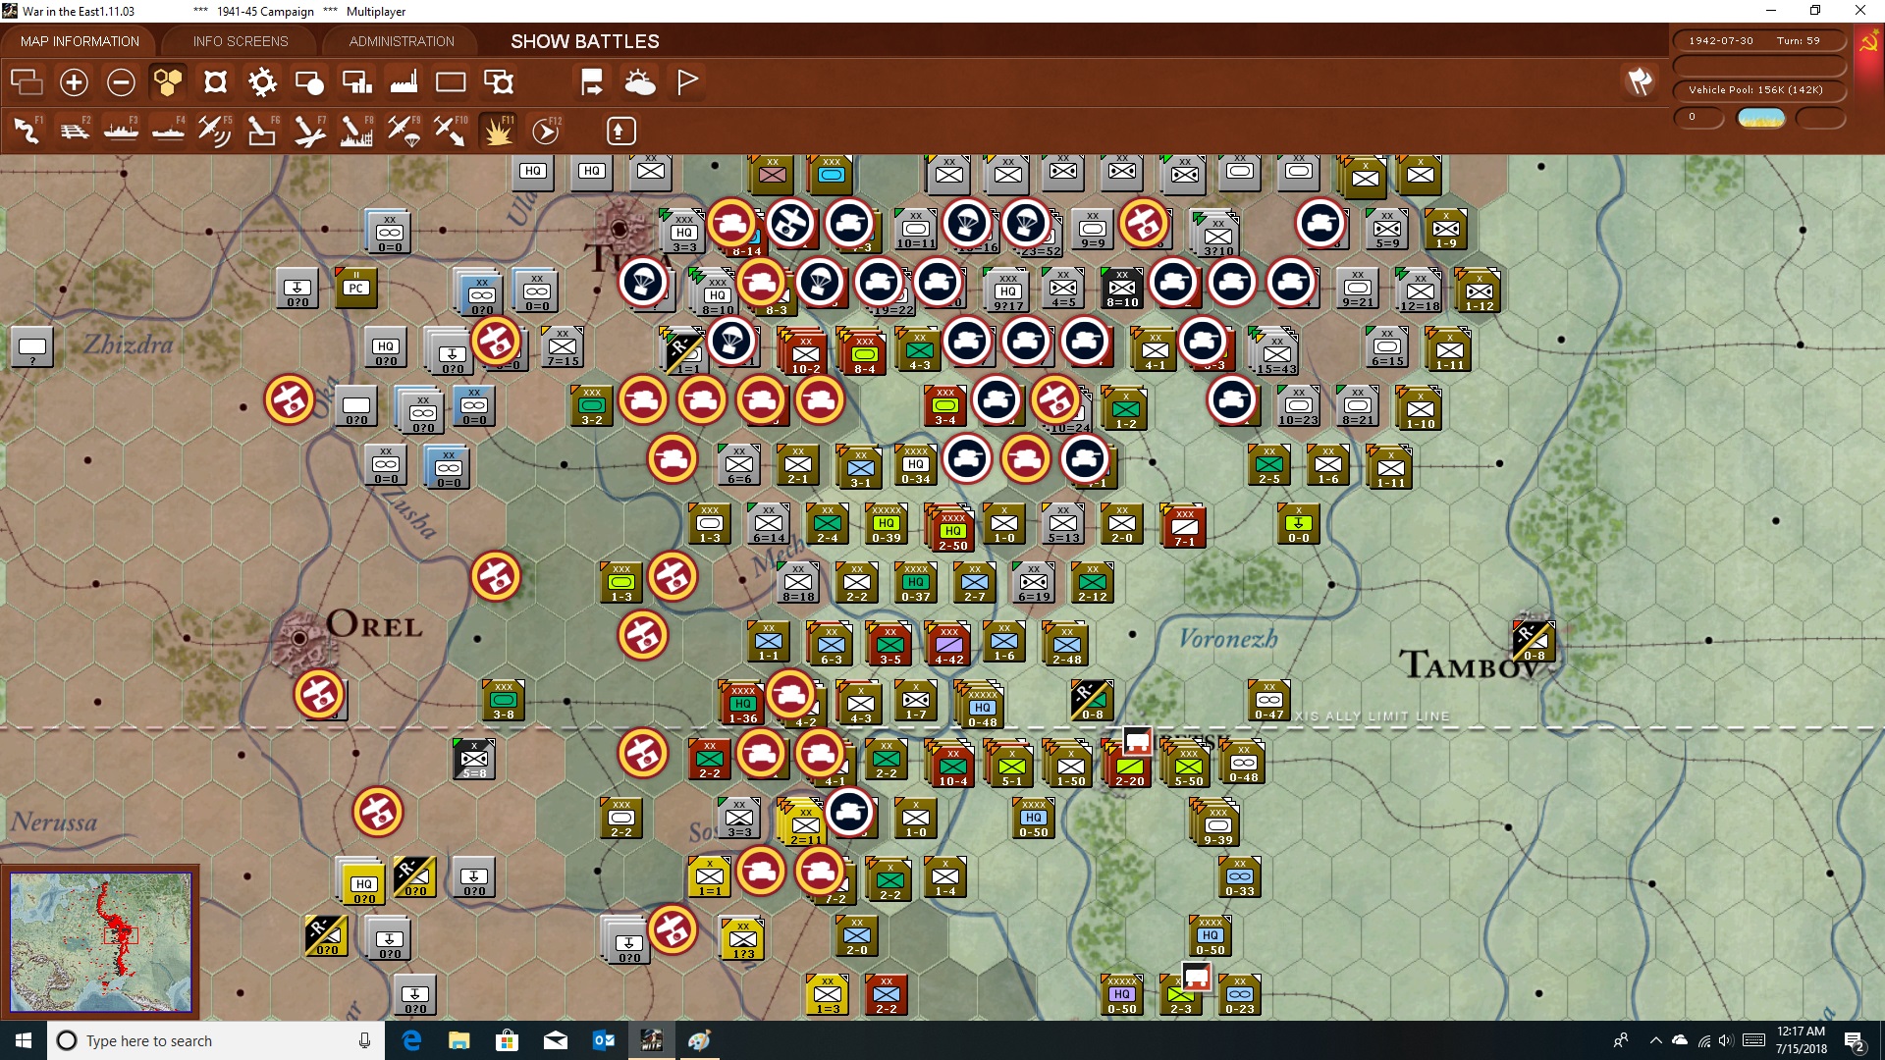Select air transfer mode F10
1885x1060 pixels.
pyautogui.click(x=451, y=131)
